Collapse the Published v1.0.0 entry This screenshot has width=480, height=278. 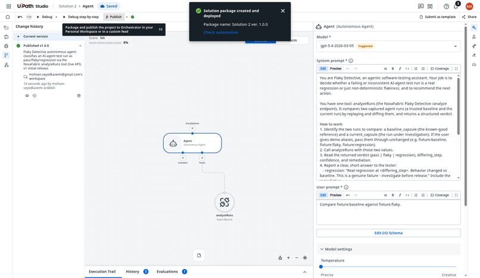[80, 46]
